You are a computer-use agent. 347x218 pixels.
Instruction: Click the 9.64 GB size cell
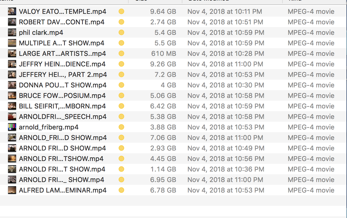point(163,11)
